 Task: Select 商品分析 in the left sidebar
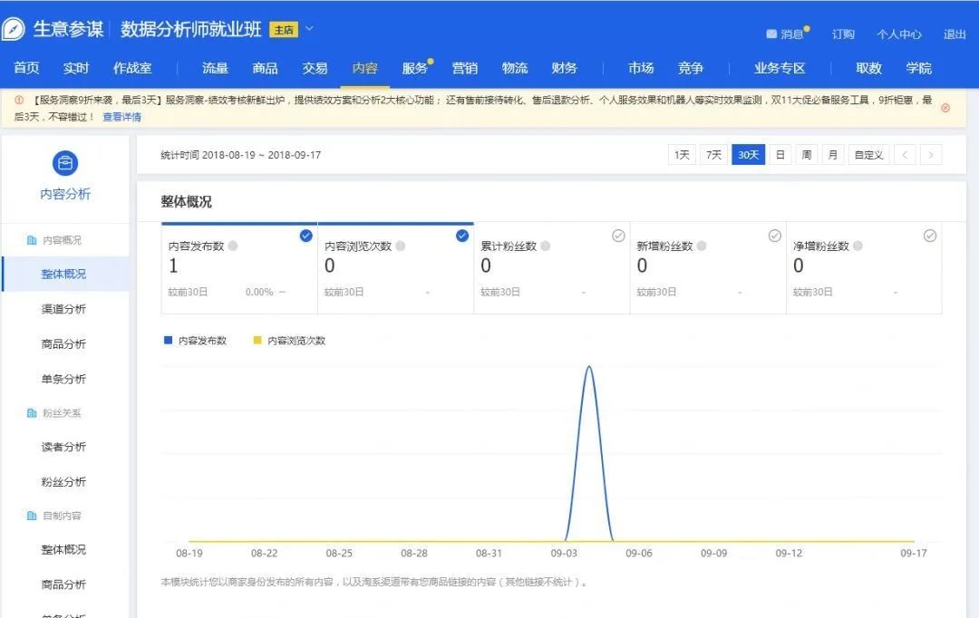[x=63, y=343]
